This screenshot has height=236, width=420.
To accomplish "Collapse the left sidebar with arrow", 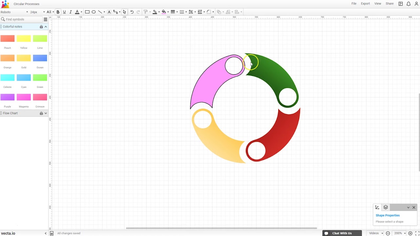I will pos(46,233).
